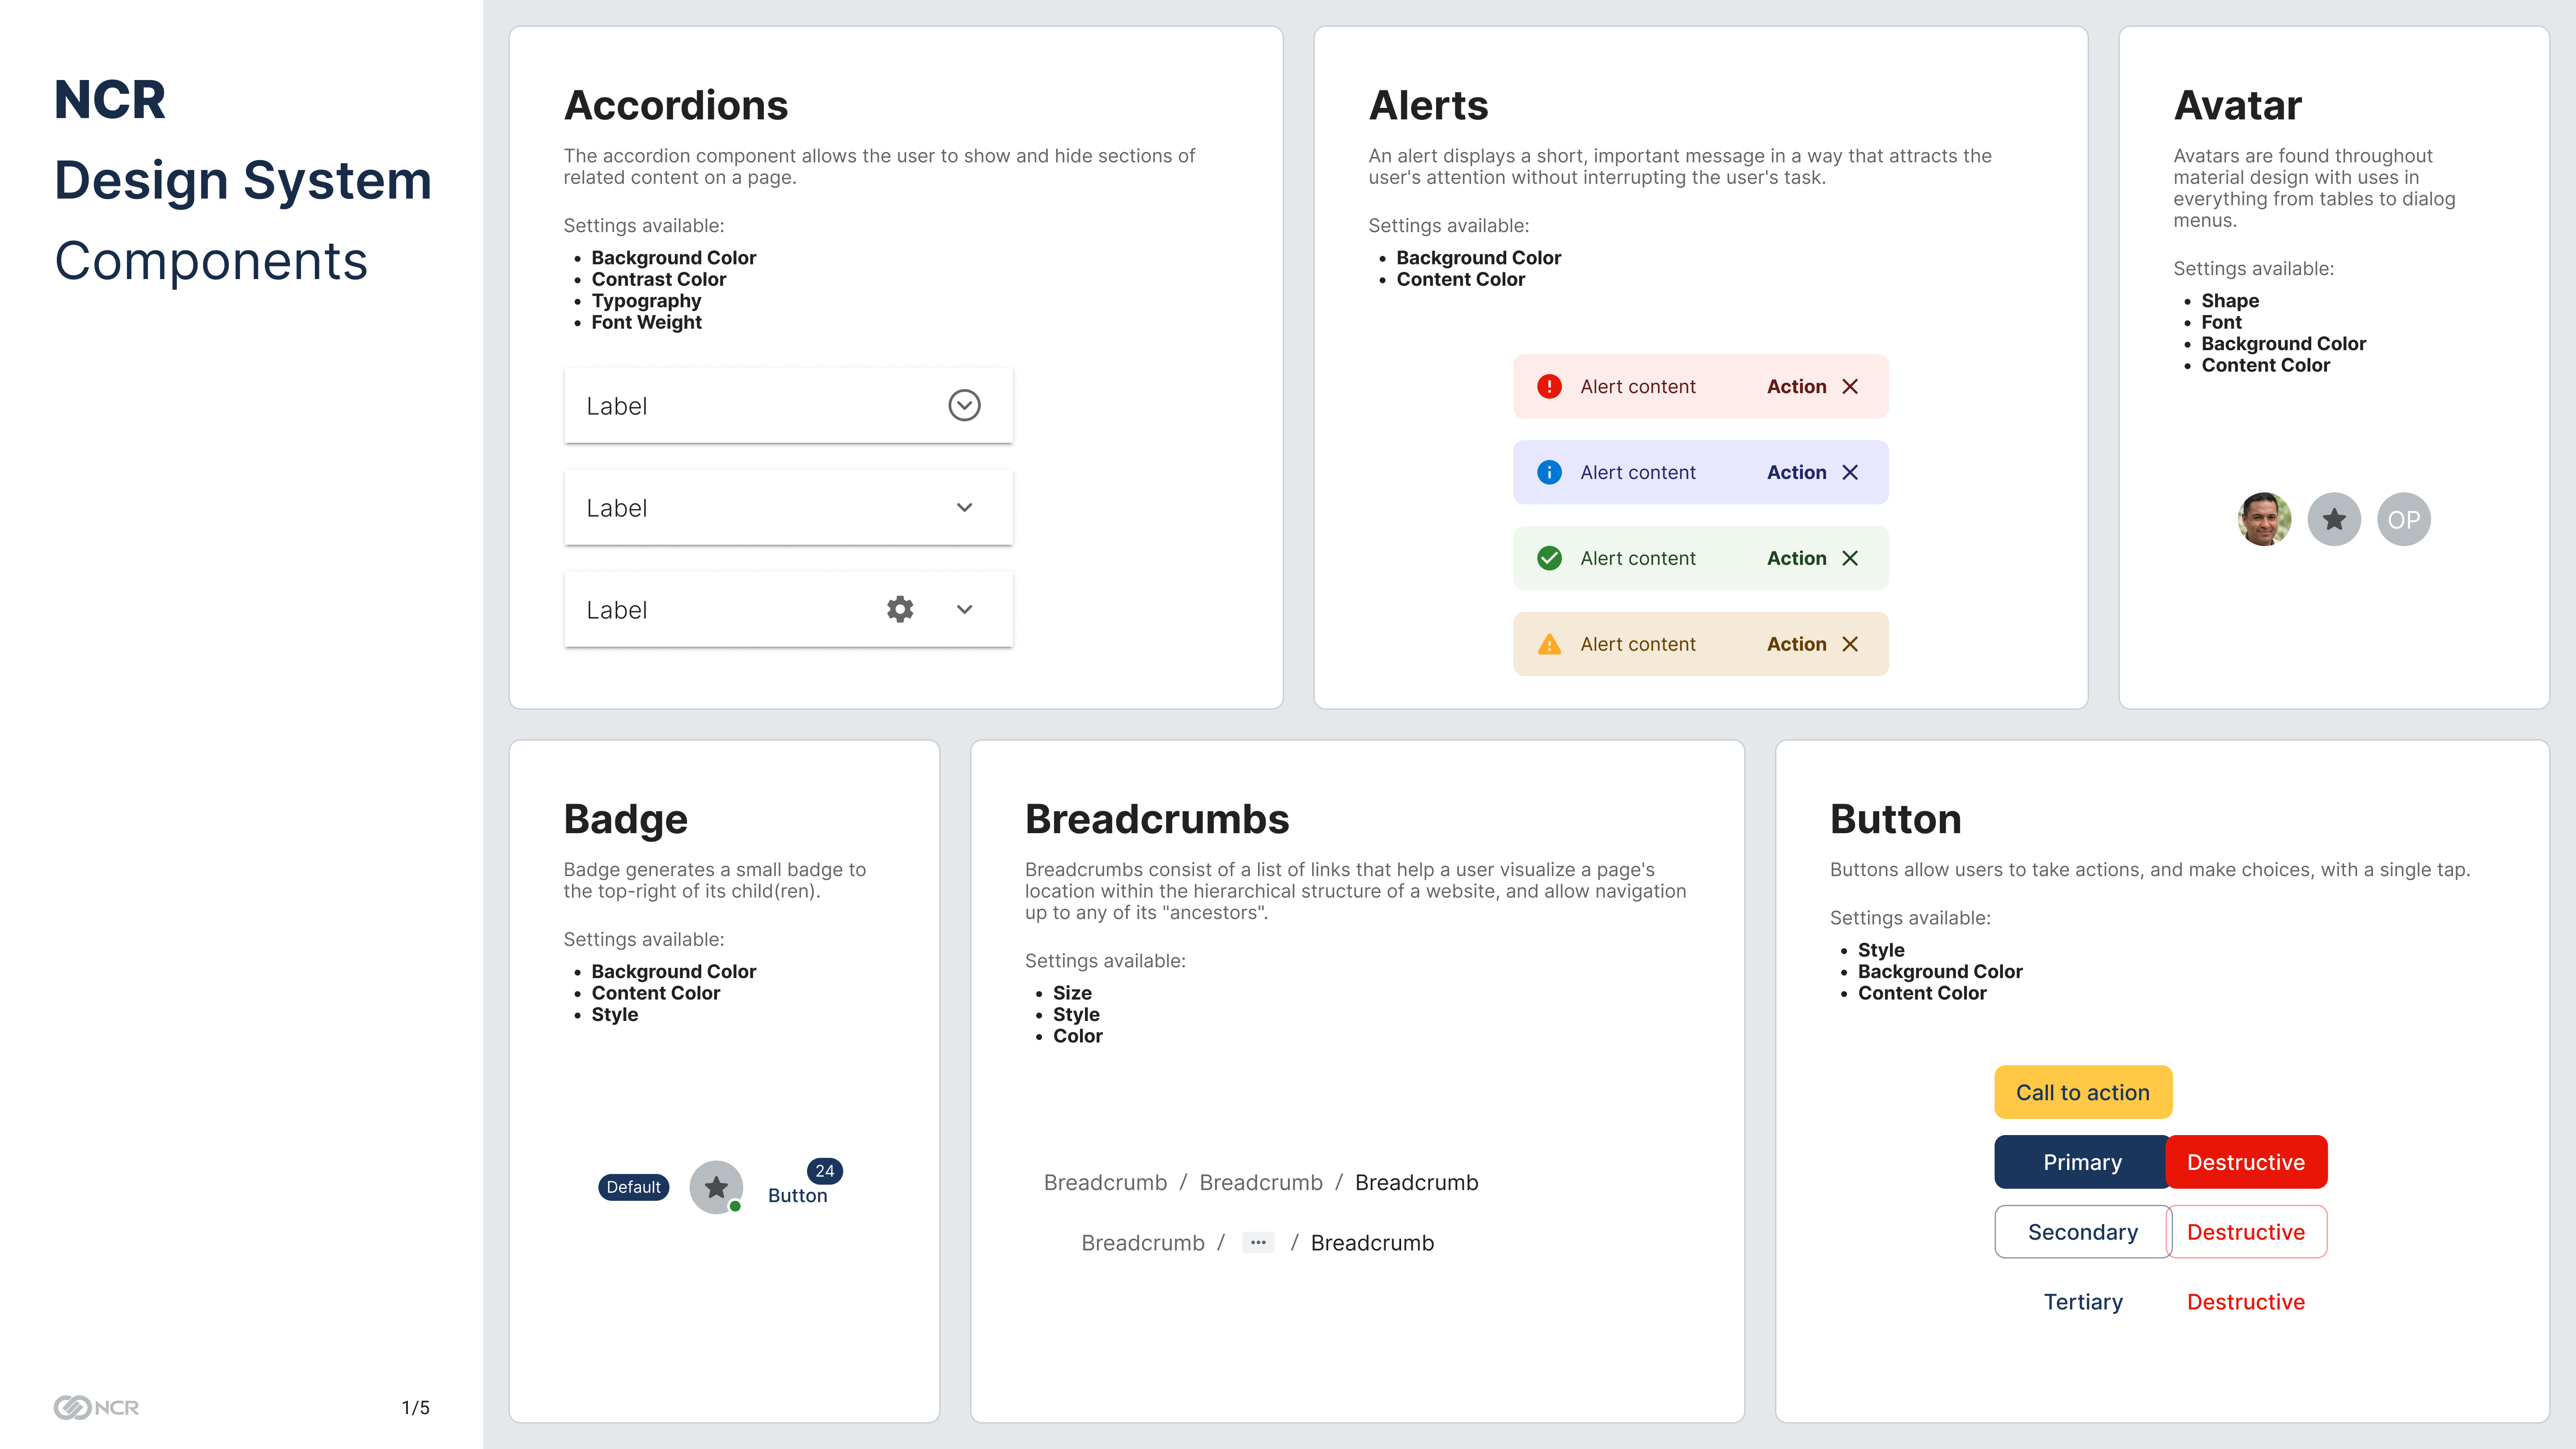Dismiss the blue info alert with X
Image resolution: width=2576 pixels, height=1449 pixels.
1850,472
